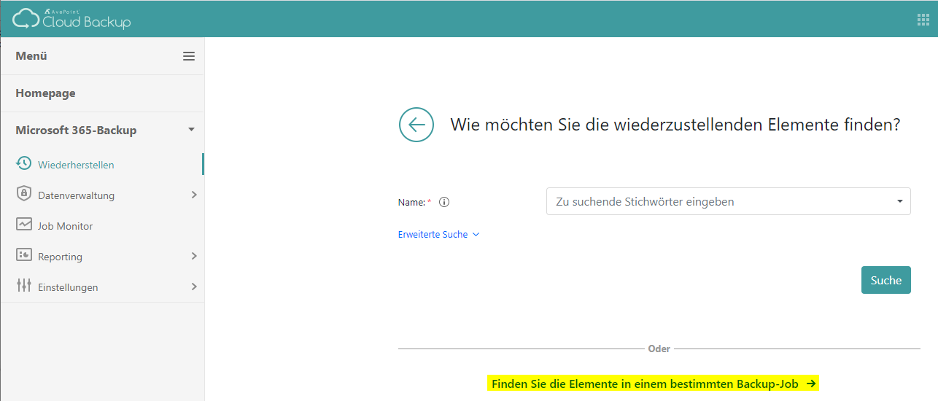Click the Einstellungen sliders icon

[23, 287]
